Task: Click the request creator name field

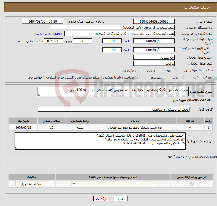Action: pyautogui.click(x=120, y=34)
